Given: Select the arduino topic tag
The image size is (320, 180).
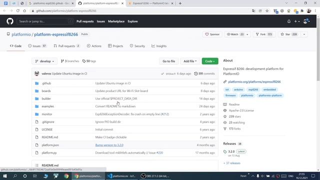Looking at the screenshot, I should click(x=238, y=89).
